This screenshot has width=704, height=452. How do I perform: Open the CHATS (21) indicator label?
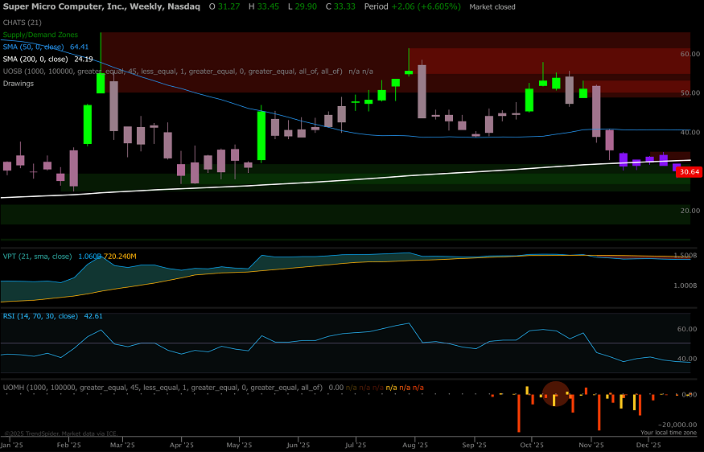point(22,23)
